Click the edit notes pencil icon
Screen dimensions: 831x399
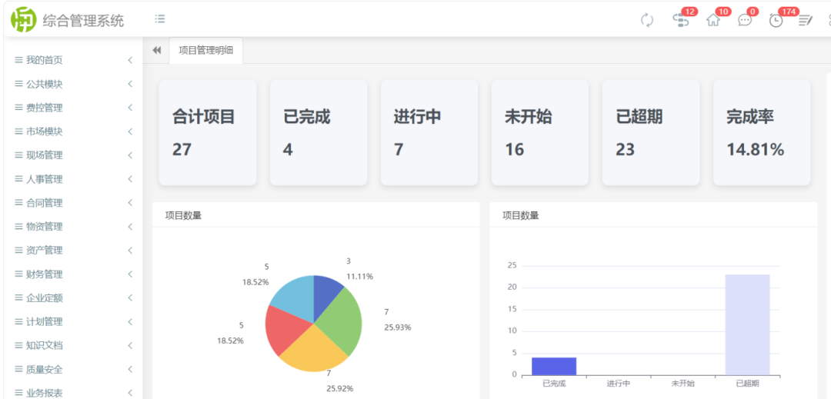(806, 21)
